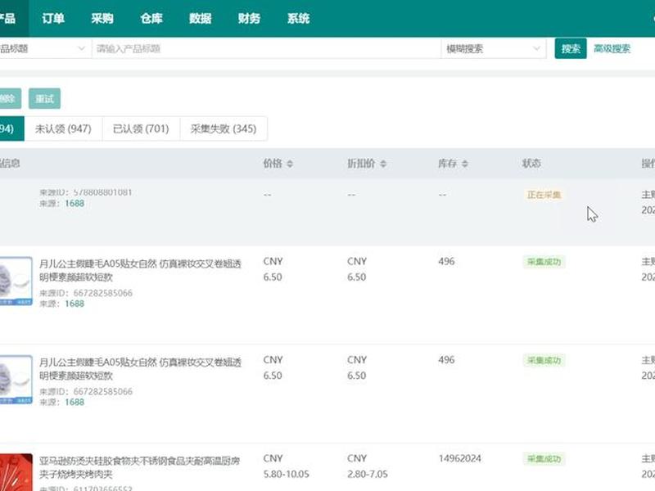Viewport: 655px width, 491px height.
Task: Switch to 已认领 (701) tab
Action: 141,128
